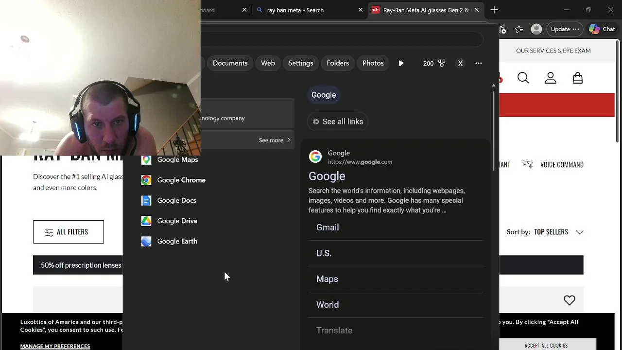Click the Voice Command glasses icon
This screenshot has height=350, width=622.
point(528,164)
